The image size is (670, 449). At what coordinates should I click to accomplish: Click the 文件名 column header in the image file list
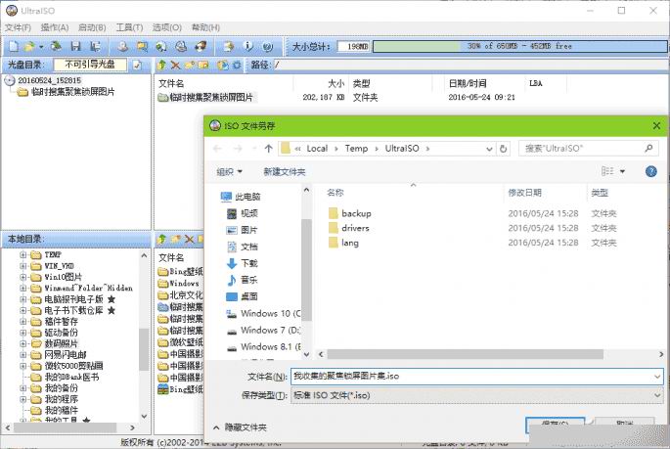171,83
